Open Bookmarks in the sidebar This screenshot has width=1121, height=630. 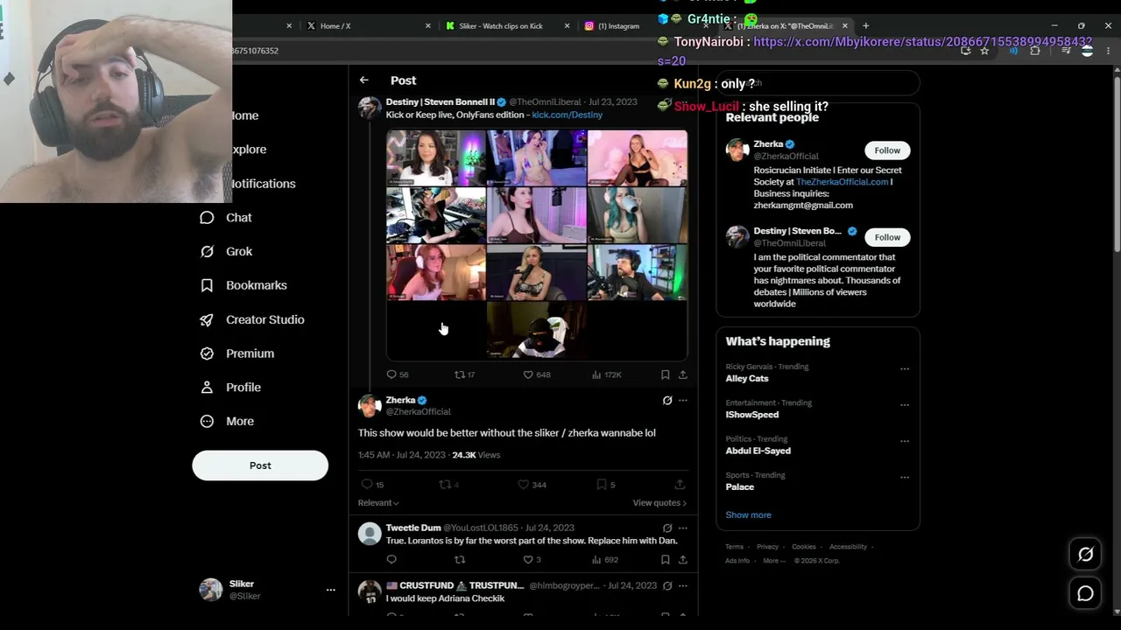257,285
